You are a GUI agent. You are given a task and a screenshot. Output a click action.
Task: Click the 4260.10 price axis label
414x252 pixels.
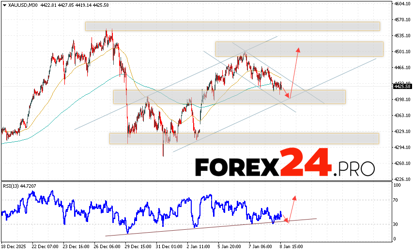402,163
